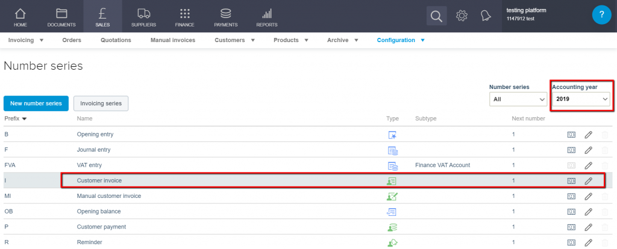The image size is (617, 249).
Task: Edit the Manual customer invoice series with the pencil icon
Action: point(588,196)
